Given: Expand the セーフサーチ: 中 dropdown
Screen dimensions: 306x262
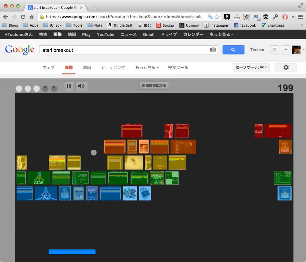Looking at the screenshot, I should pyautogui.click(x=251, y=67).
